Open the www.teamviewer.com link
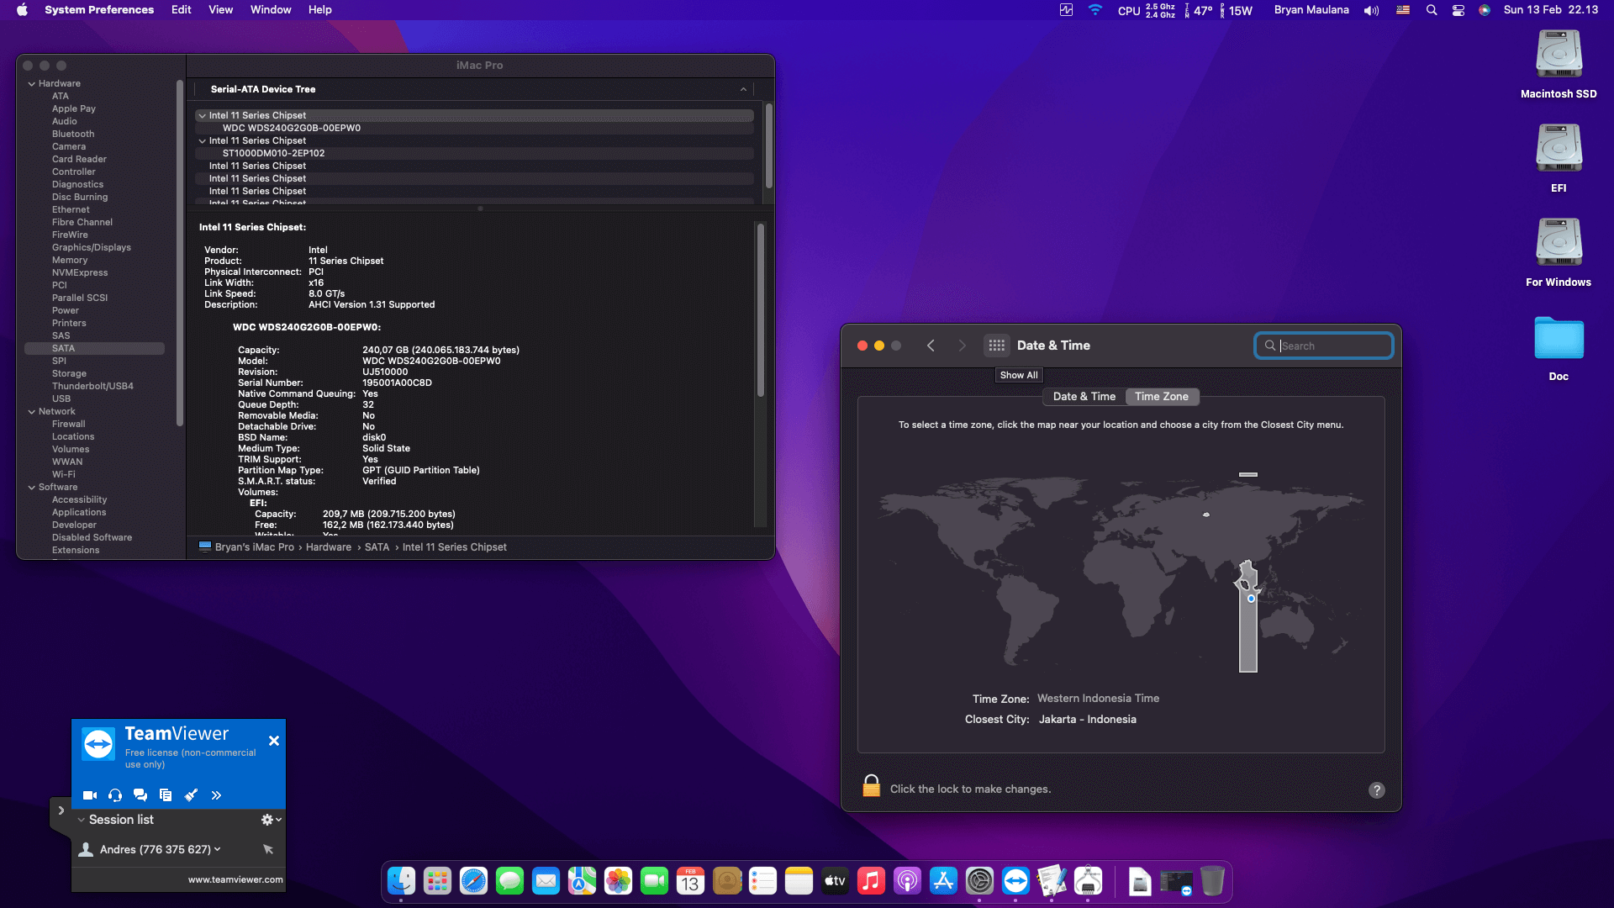Screen dimensions: 1614x908 (x=235, y=879)
